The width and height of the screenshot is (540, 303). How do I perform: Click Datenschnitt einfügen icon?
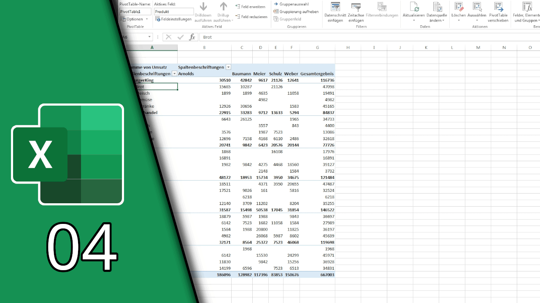[x=335, y=7]
